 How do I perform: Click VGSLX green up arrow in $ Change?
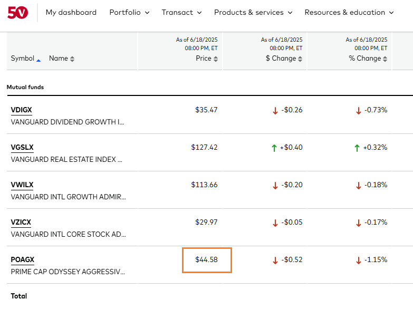(274, 148)
